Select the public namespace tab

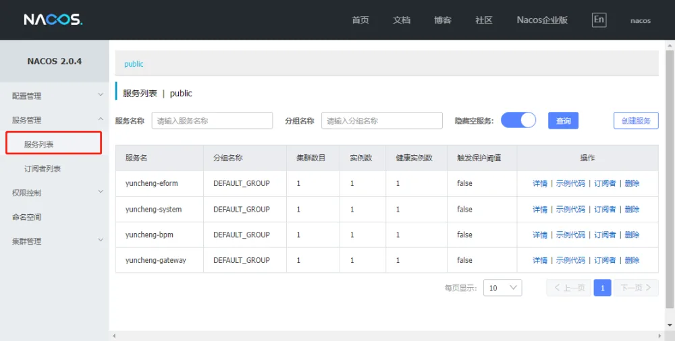click(x=134, y=63)
